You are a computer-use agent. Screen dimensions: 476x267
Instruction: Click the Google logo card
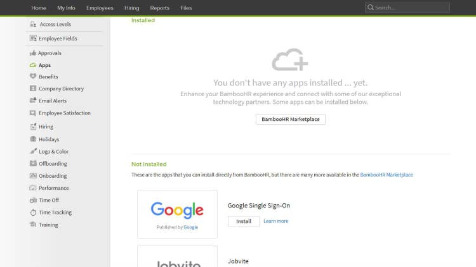click(177, 214)
